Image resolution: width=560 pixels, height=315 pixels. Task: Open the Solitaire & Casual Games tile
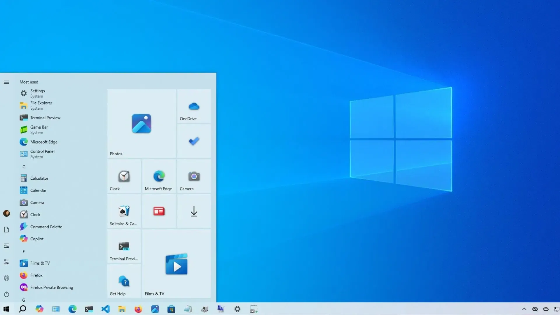click(124, 211)
